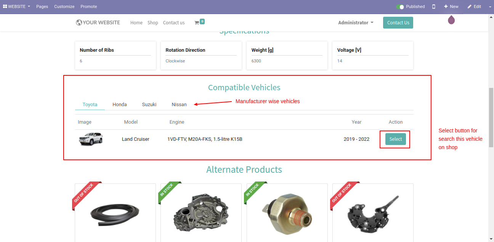Switch to the Toyota tab
The width and height of the screenshot is (494, 242).
[x=90, y=105]
